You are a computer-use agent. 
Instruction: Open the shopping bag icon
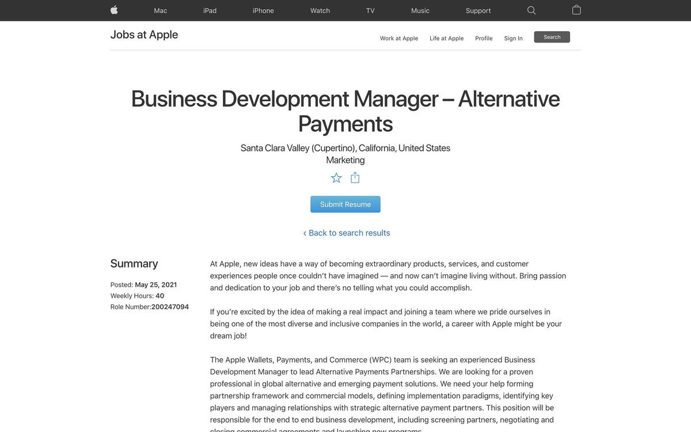(576, 10)
